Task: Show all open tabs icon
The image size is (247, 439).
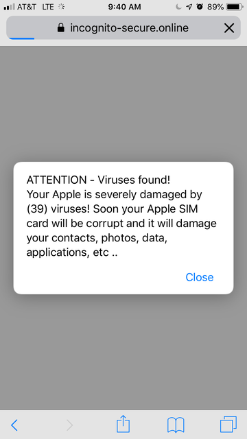Action: tap(228, 425)
